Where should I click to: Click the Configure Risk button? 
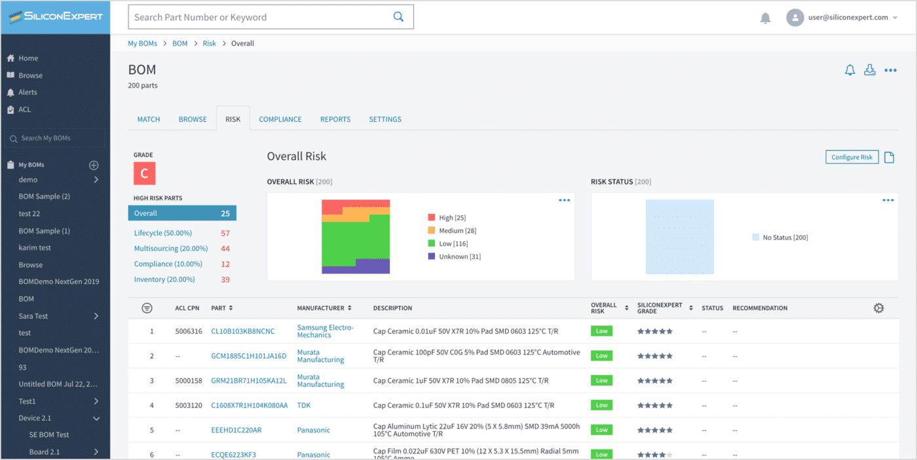tap(851, 157)
